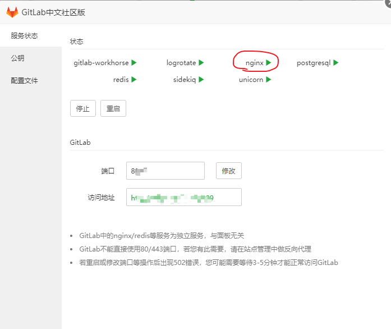Select the logrotate service label
391x329 pixels.
[x=181, y=63]
